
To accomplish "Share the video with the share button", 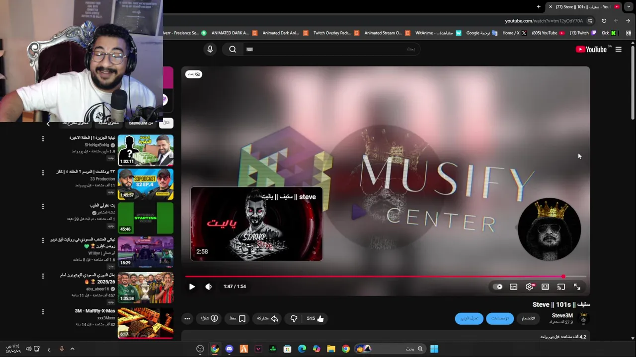I will [x=267, y=319].
